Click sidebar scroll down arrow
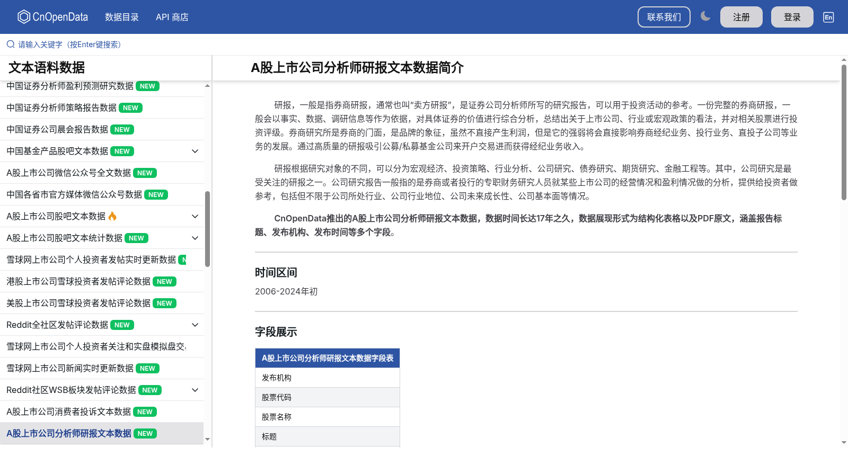 coord(207,439)
